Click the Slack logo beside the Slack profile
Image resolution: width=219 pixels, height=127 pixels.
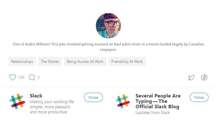click(x=17, y=101)
